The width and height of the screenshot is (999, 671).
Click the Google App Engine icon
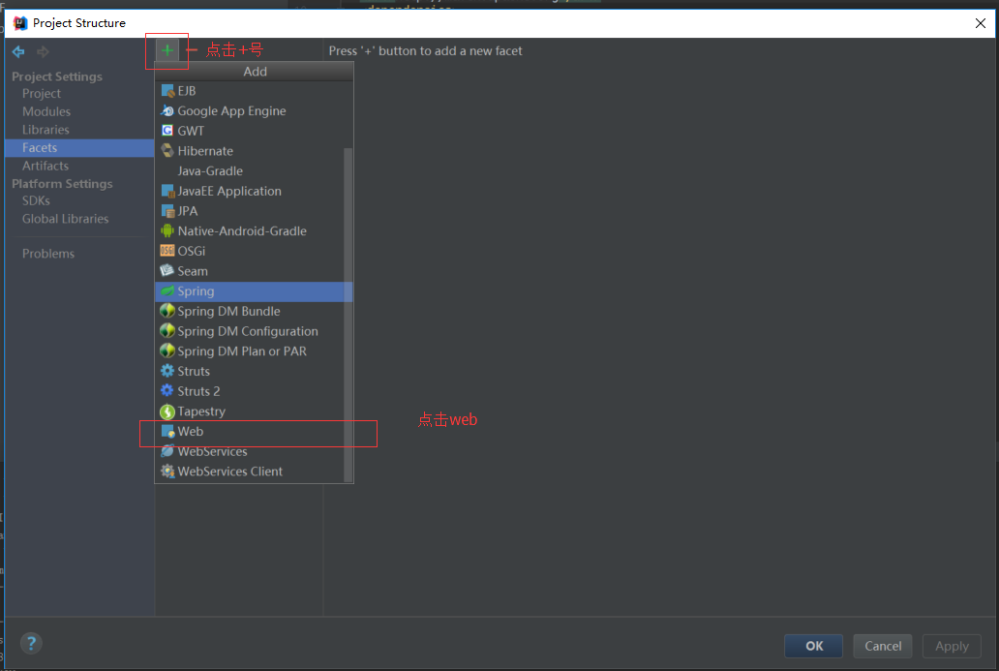(167, 111)
